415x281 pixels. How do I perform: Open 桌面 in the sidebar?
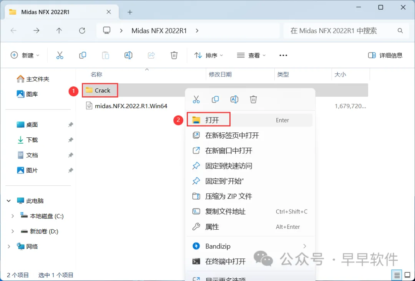[28, 124]
